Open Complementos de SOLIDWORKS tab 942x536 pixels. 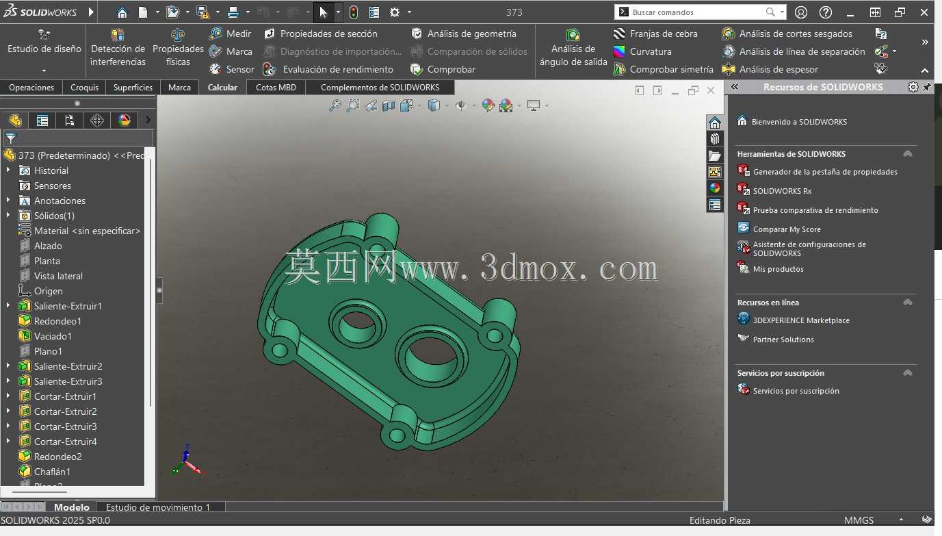pos(380,88)
